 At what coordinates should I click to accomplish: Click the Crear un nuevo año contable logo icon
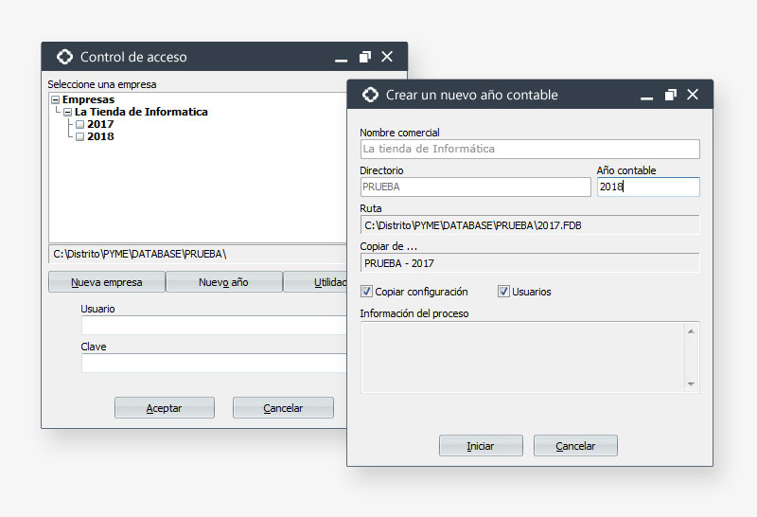click(370, 95)
